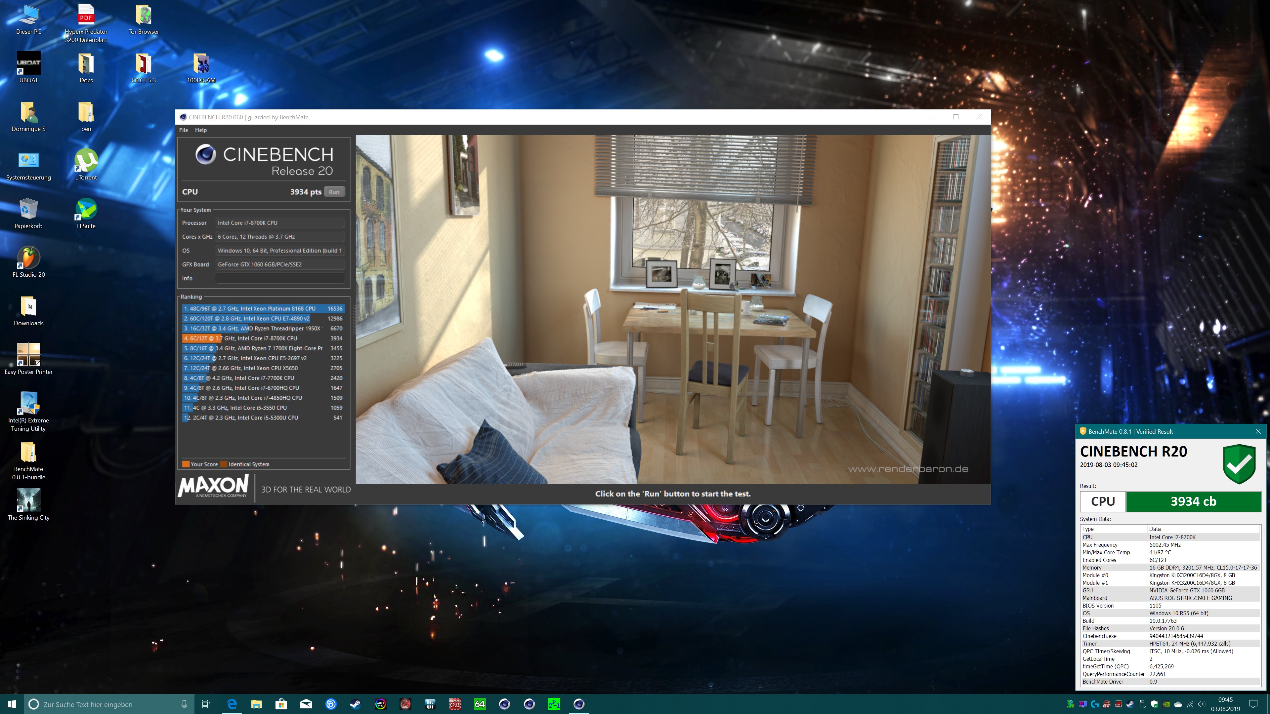Open Microsoft Store from the taskbar
This screenshot has height=714, width=1270.
(281, 704)
